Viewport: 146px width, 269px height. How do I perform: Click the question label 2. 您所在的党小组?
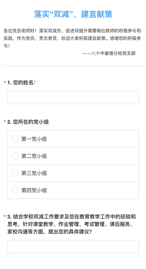(x=28, y=122)
